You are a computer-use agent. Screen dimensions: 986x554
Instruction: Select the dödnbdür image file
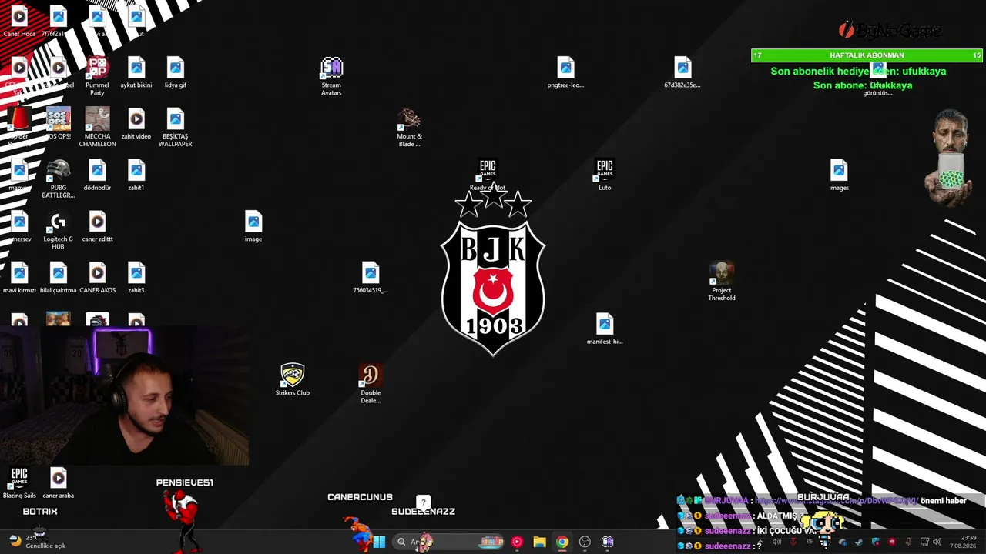[97, 175]
